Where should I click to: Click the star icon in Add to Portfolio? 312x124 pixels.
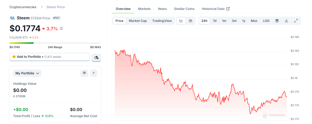point(14,57)
